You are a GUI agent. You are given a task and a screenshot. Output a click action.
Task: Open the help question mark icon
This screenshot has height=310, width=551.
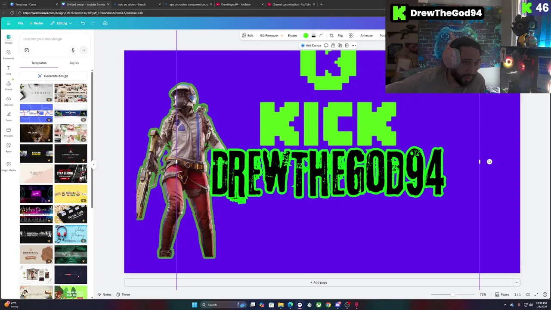[545, 294]
